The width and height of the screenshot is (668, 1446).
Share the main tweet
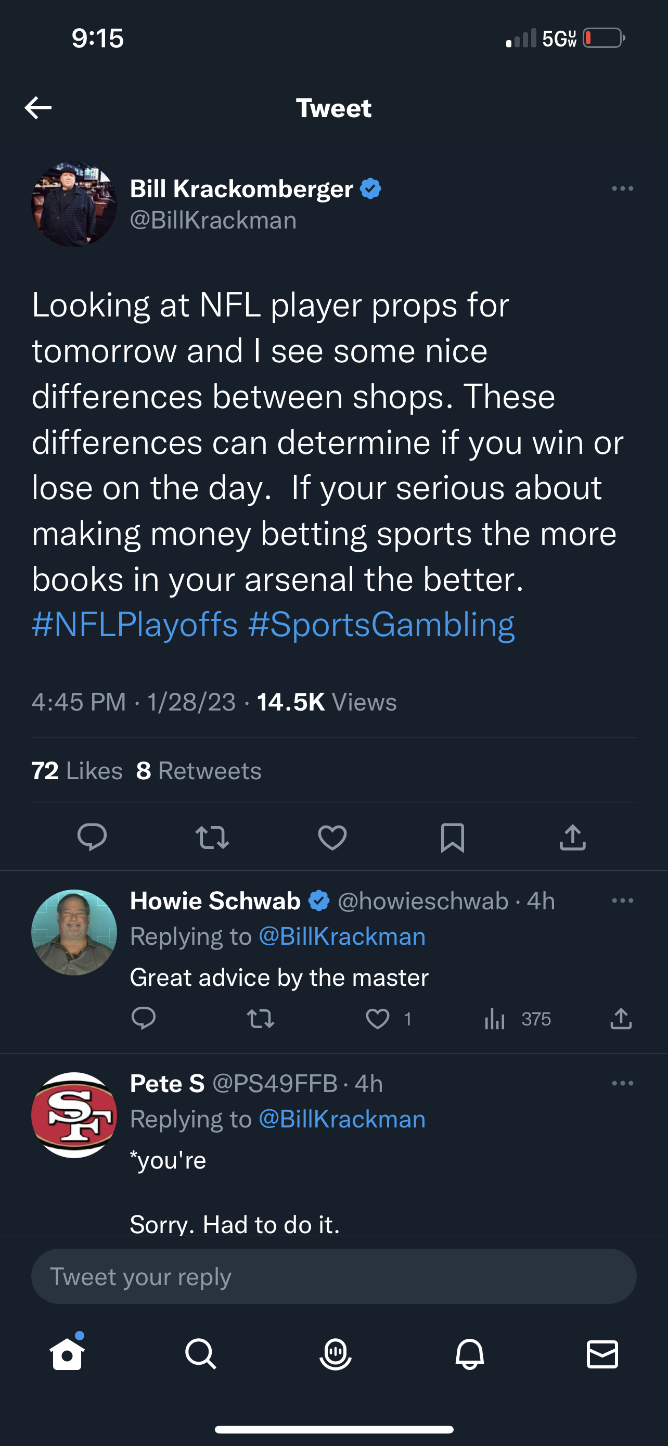click(572, 837)
